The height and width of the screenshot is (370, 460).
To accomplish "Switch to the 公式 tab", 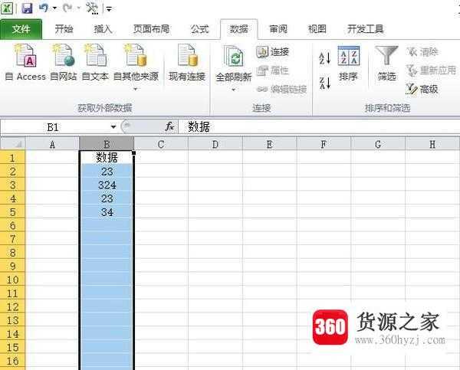I will [x=199, y=29].
